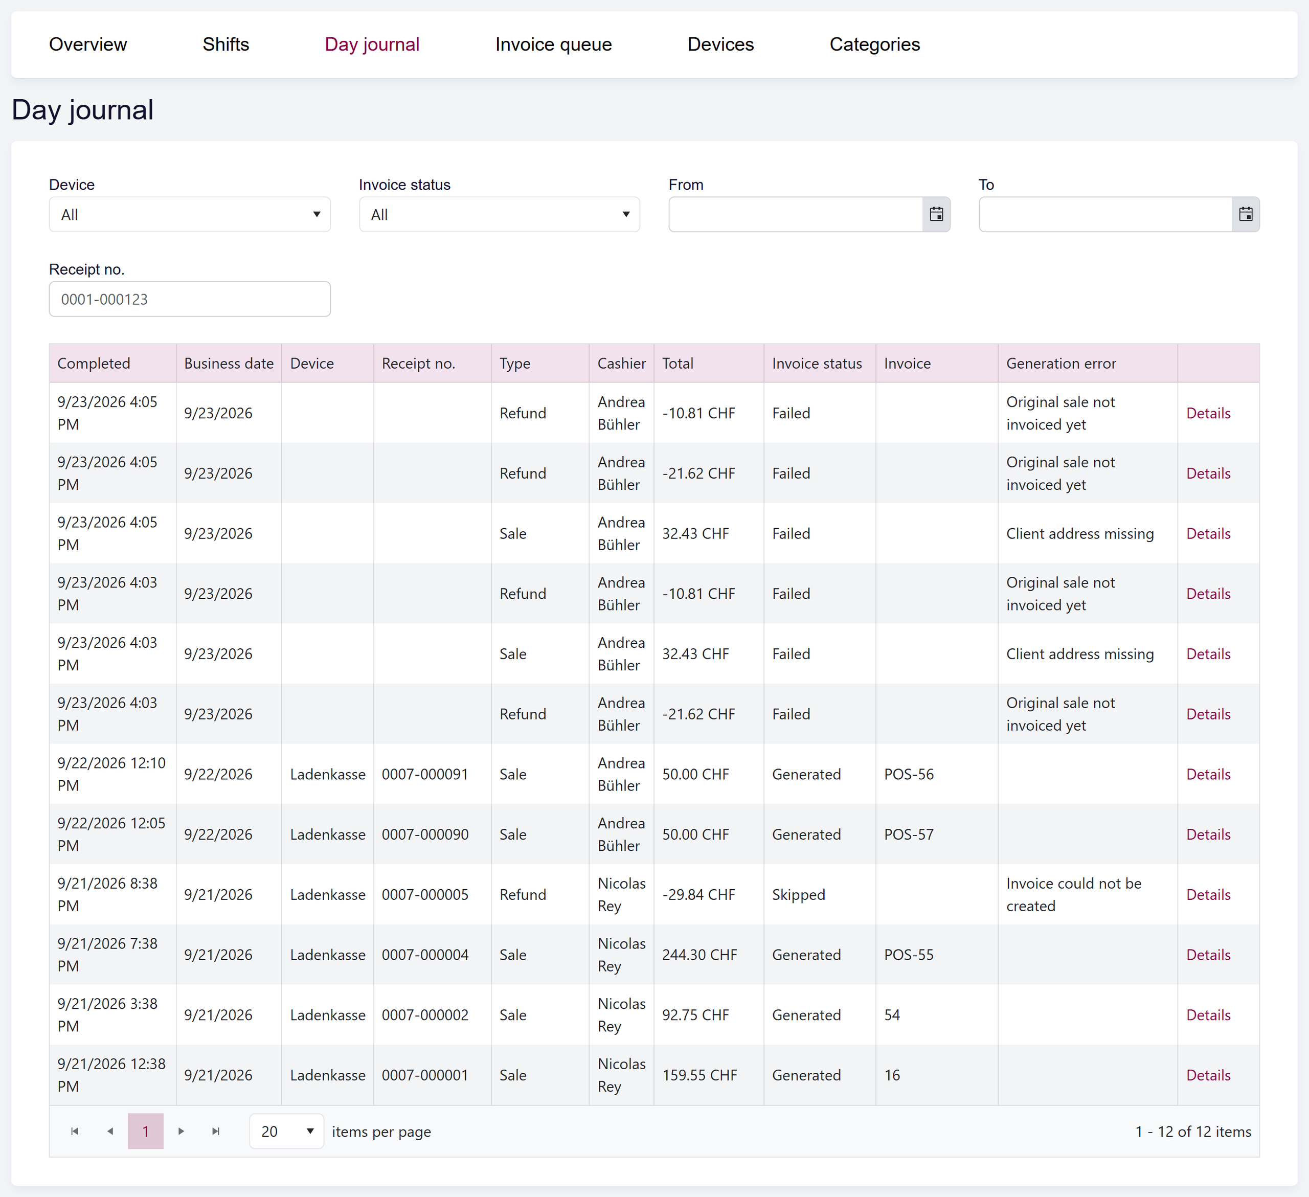1309x1197 pixels.
Task: Open the To date calendar picker
Action: coord(1246,214)
